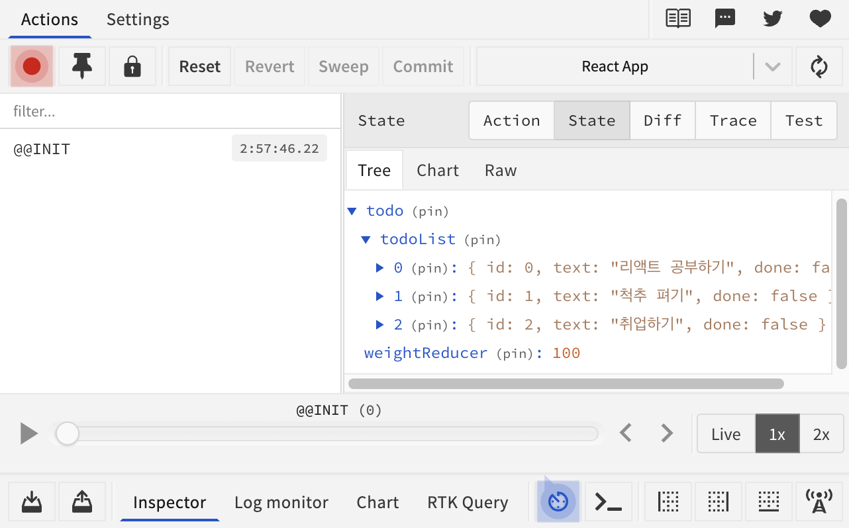Focus the filter input field
The image size is (849, 528).
click(170, 111)
